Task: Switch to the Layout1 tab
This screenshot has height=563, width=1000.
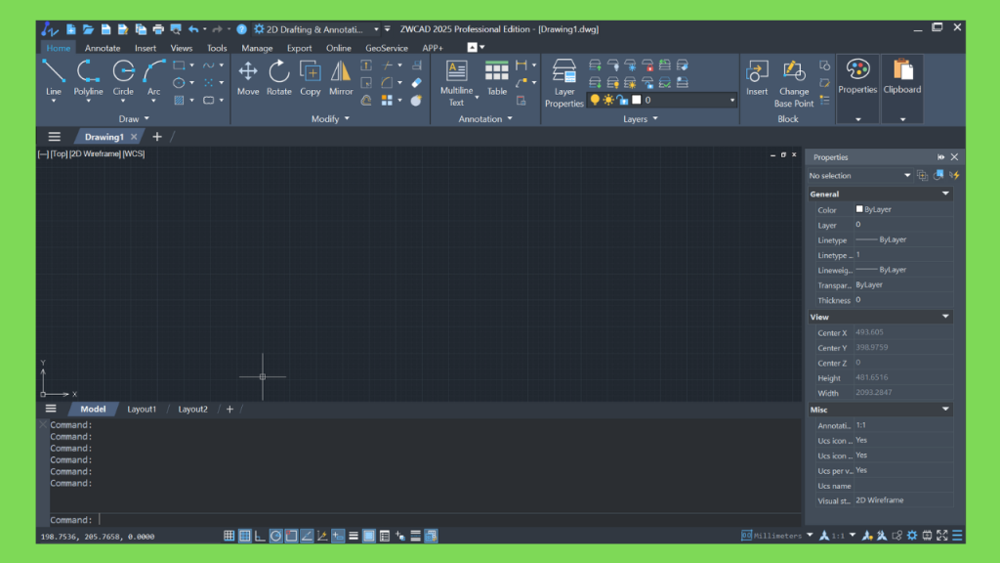Action: [142, 410]
